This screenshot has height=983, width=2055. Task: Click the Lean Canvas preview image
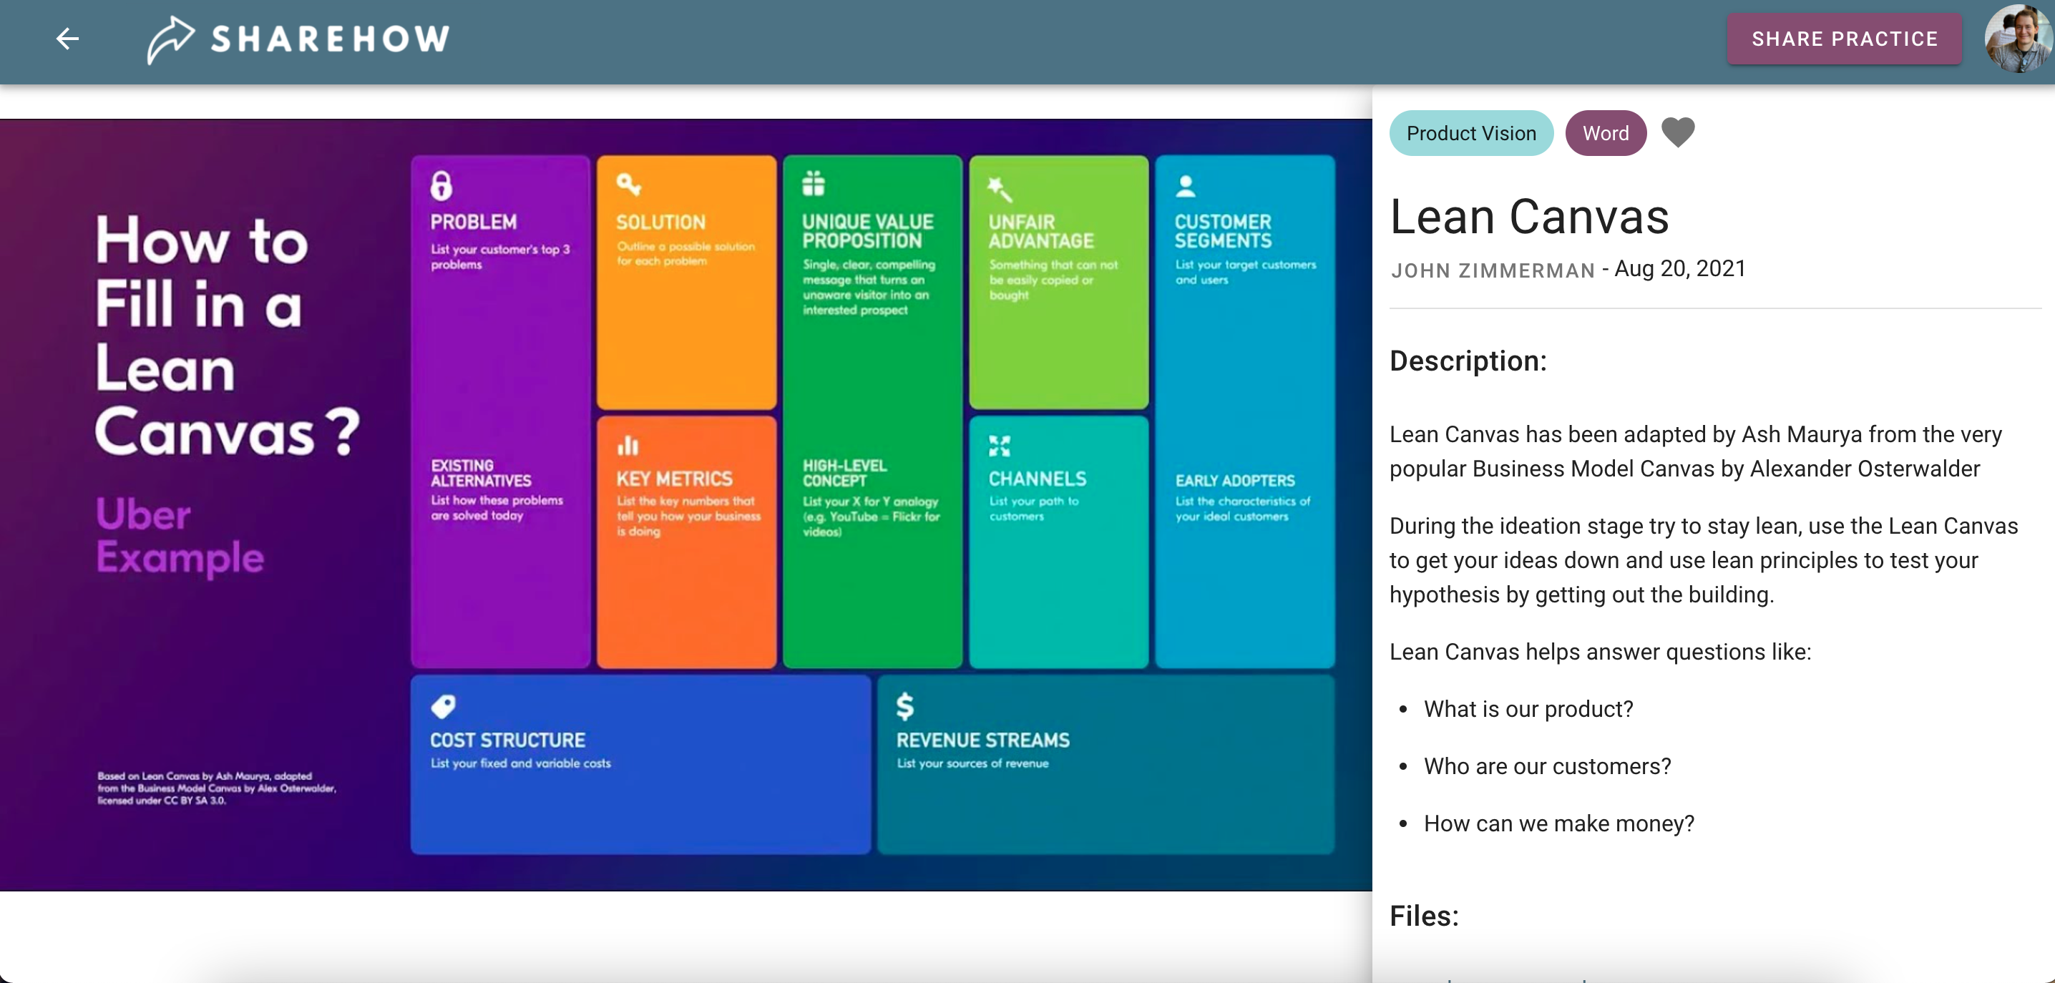coord(686,504)
